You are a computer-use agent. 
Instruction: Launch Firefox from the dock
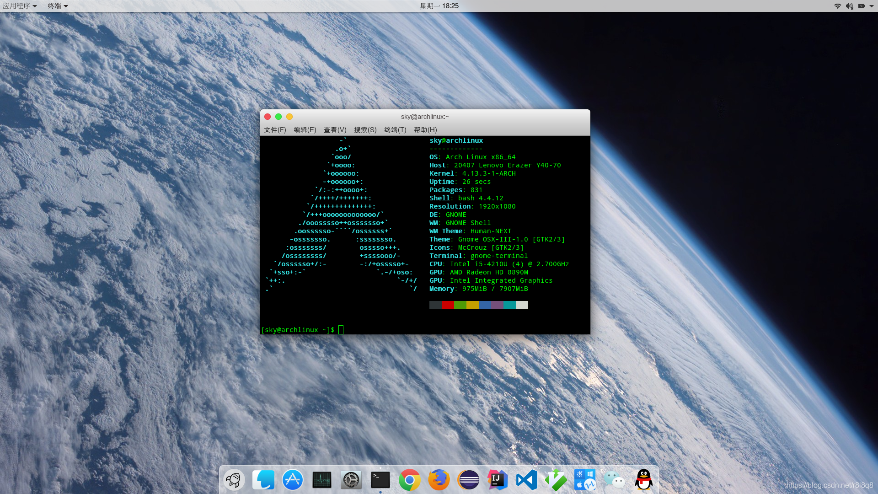439,480
